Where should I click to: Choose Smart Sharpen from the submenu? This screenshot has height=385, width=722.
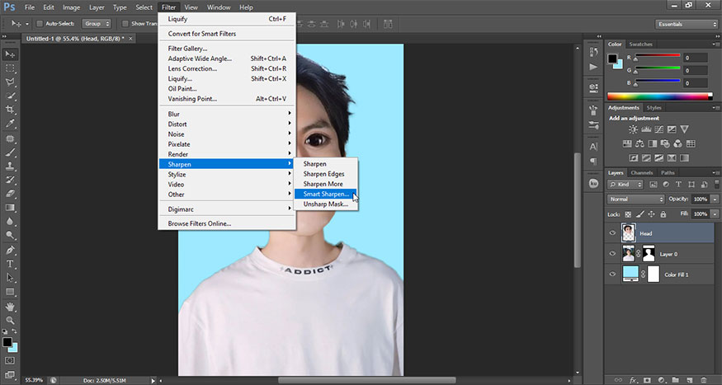click(327, 194)
